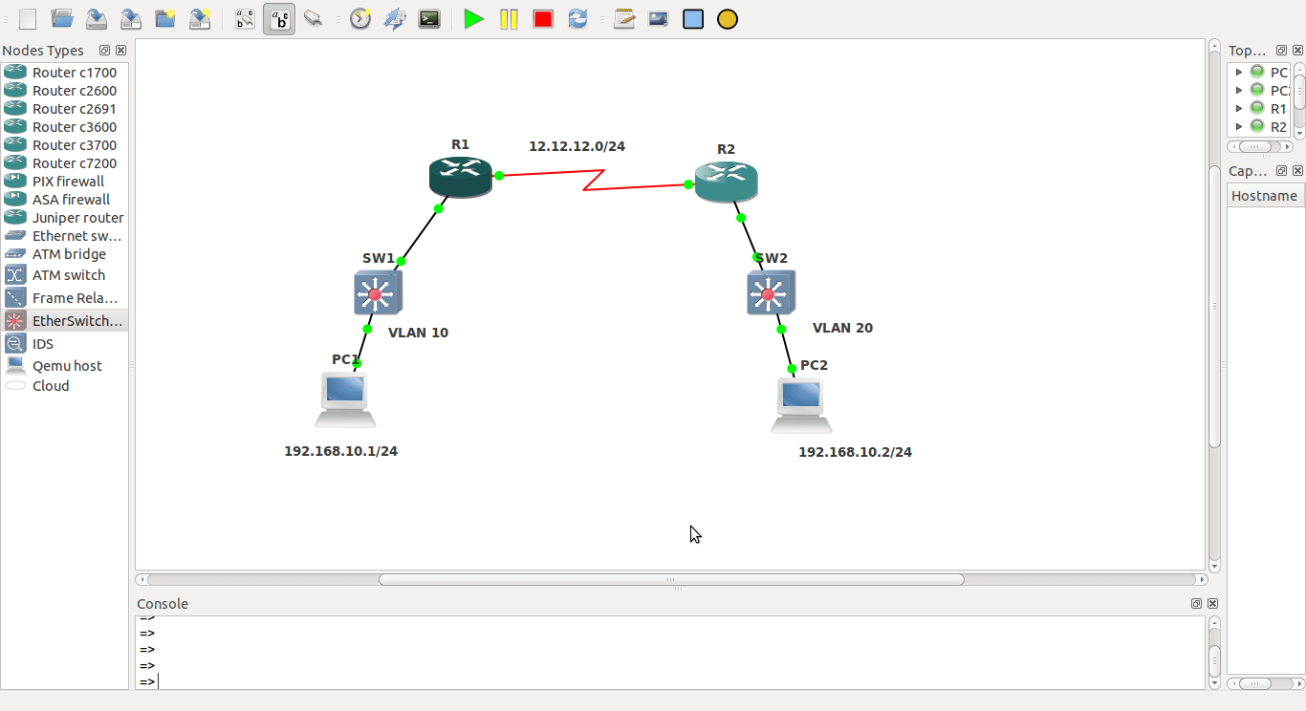The width and height of the screenshot is (1306, 711).
Task: Click the VLAN 10 label
Action: point(418,333)
